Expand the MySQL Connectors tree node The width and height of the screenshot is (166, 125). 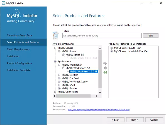55,92
